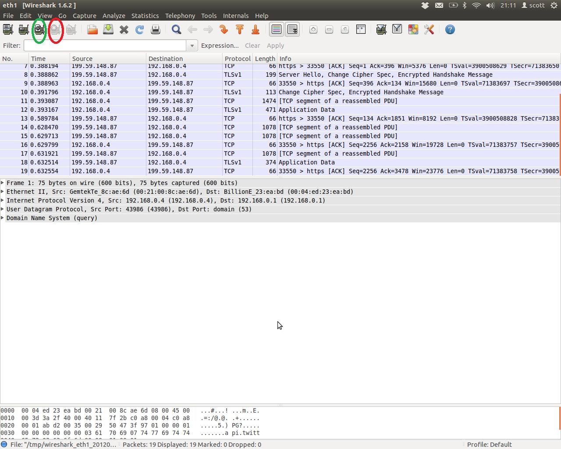561x449 pixels.
Task: Click the display filter text field
Action: point(105,46)
